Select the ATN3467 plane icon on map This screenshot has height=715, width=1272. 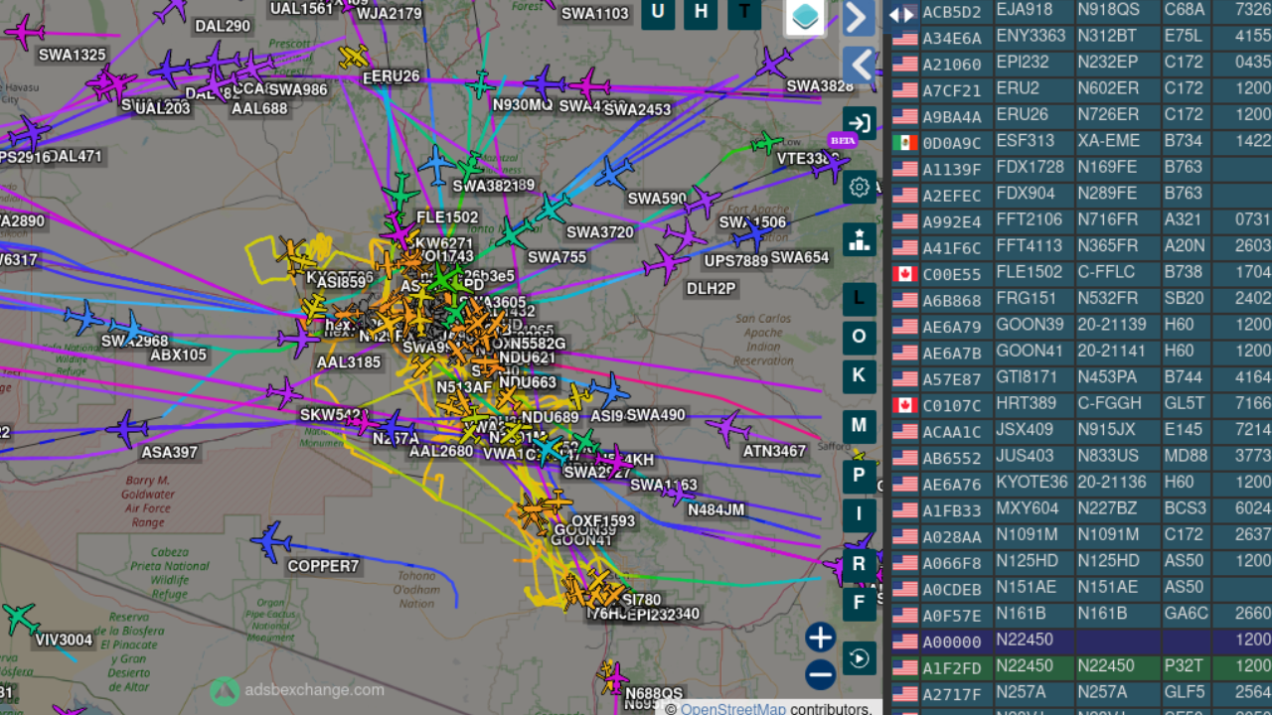point(728,428)
